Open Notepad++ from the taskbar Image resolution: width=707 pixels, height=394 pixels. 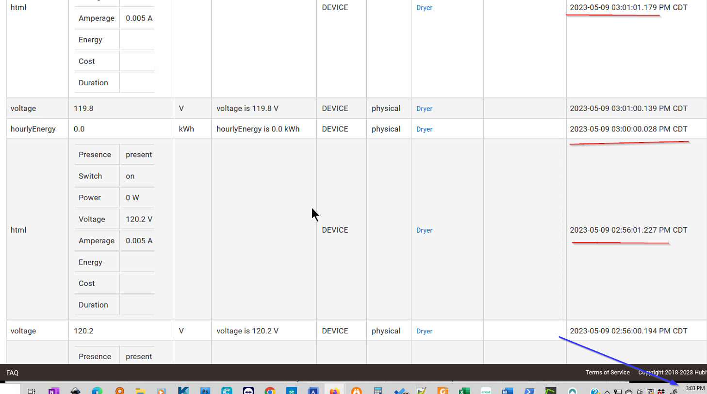[421, 391]
